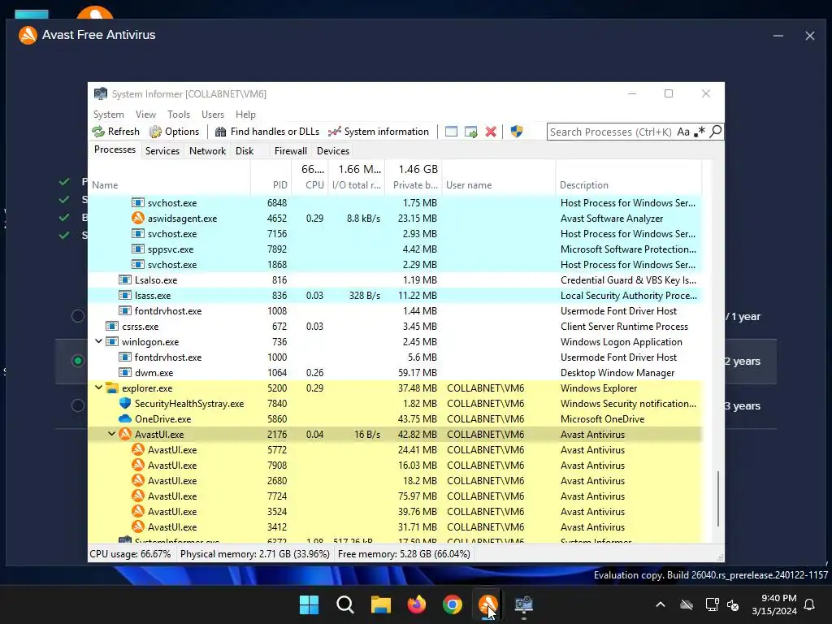The height and width of the screenshot is (624, 832).
Task: Open the System menu
Action: [x=109, y=115]
